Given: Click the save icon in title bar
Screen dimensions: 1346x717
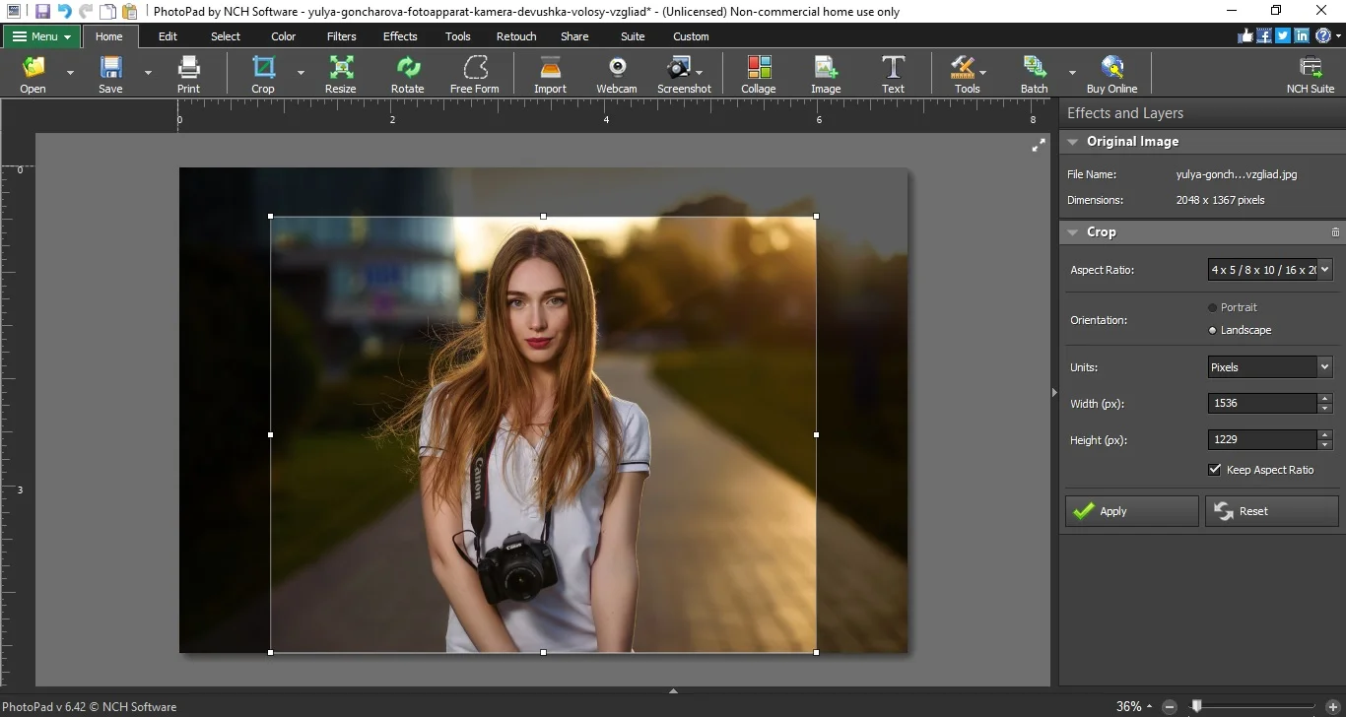Looking at the screenshot, I should (42, 12).
